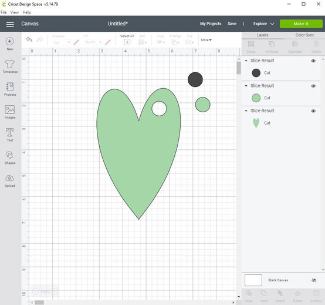Open the Projects panel
This screenshot has width=325, height=305.
pyautogui.click(x=10, y=89)
